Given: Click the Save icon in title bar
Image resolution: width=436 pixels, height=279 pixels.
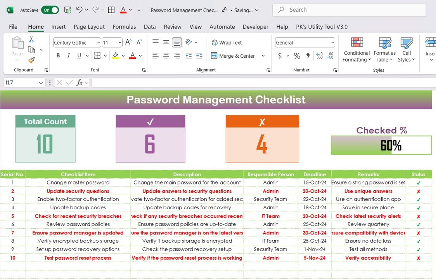Looking at the screenshot, I should click(67, 10).
